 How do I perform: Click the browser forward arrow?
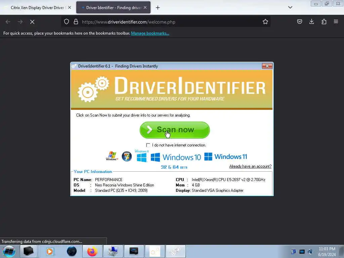[x=20, y=22]
